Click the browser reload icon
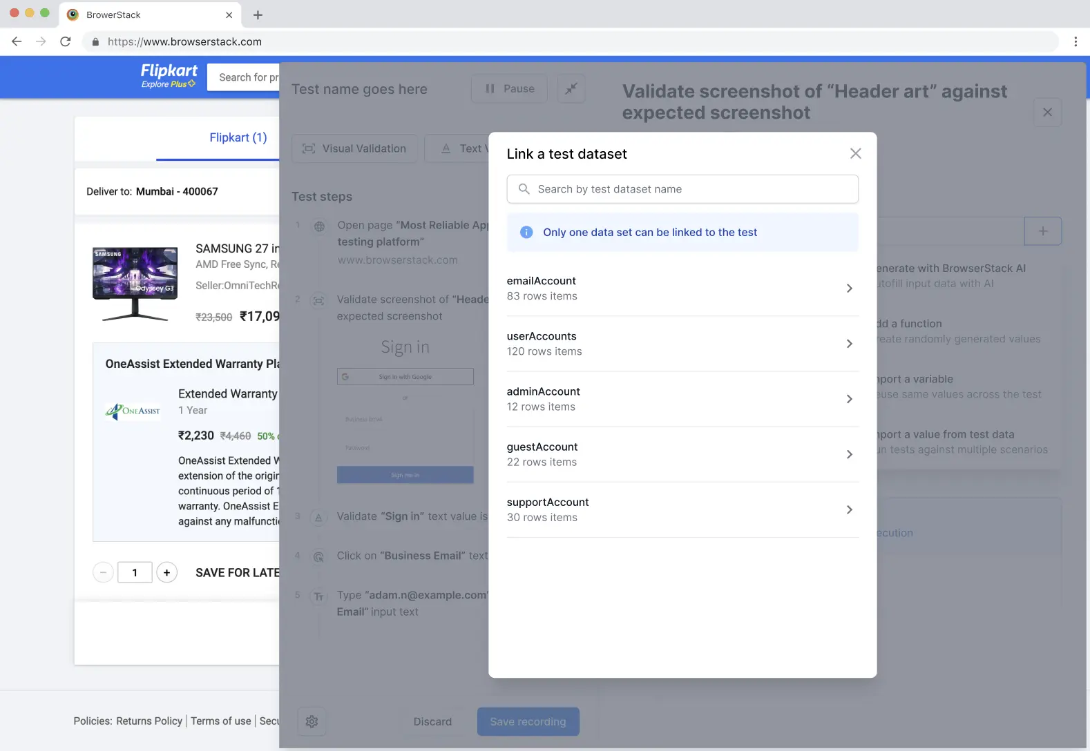The image size is (1090, 751). [66, 41]
